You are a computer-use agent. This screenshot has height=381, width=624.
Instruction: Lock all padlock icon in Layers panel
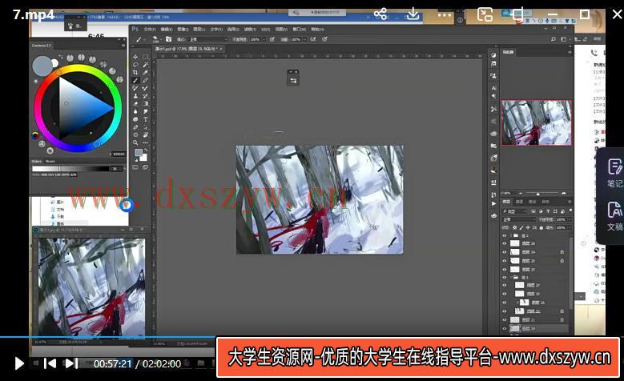pyautogui.click(x=541, y=228)
